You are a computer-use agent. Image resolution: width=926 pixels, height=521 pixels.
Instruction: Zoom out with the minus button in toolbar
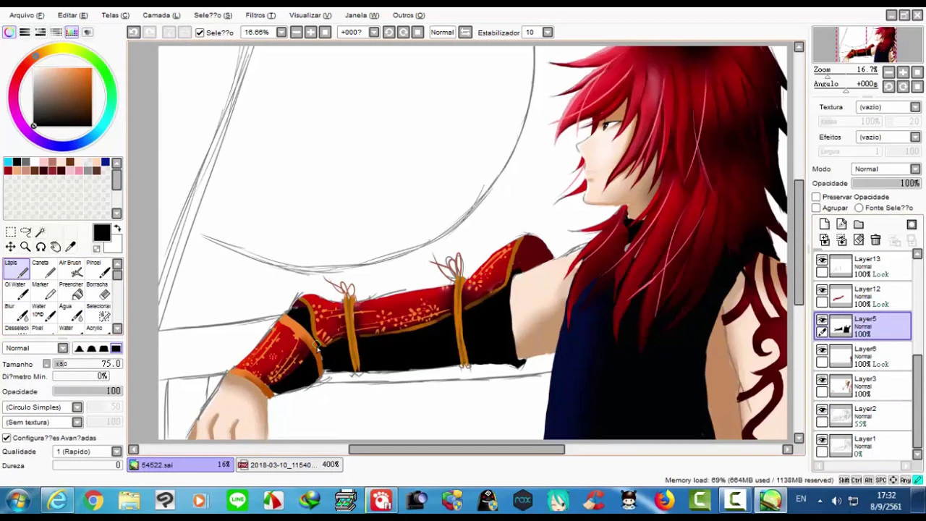296,32
